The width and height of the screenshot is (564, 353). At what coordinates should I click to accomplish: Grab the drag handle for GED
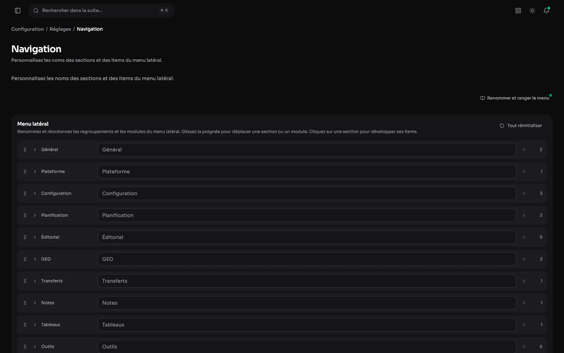[x=25, y=259]
